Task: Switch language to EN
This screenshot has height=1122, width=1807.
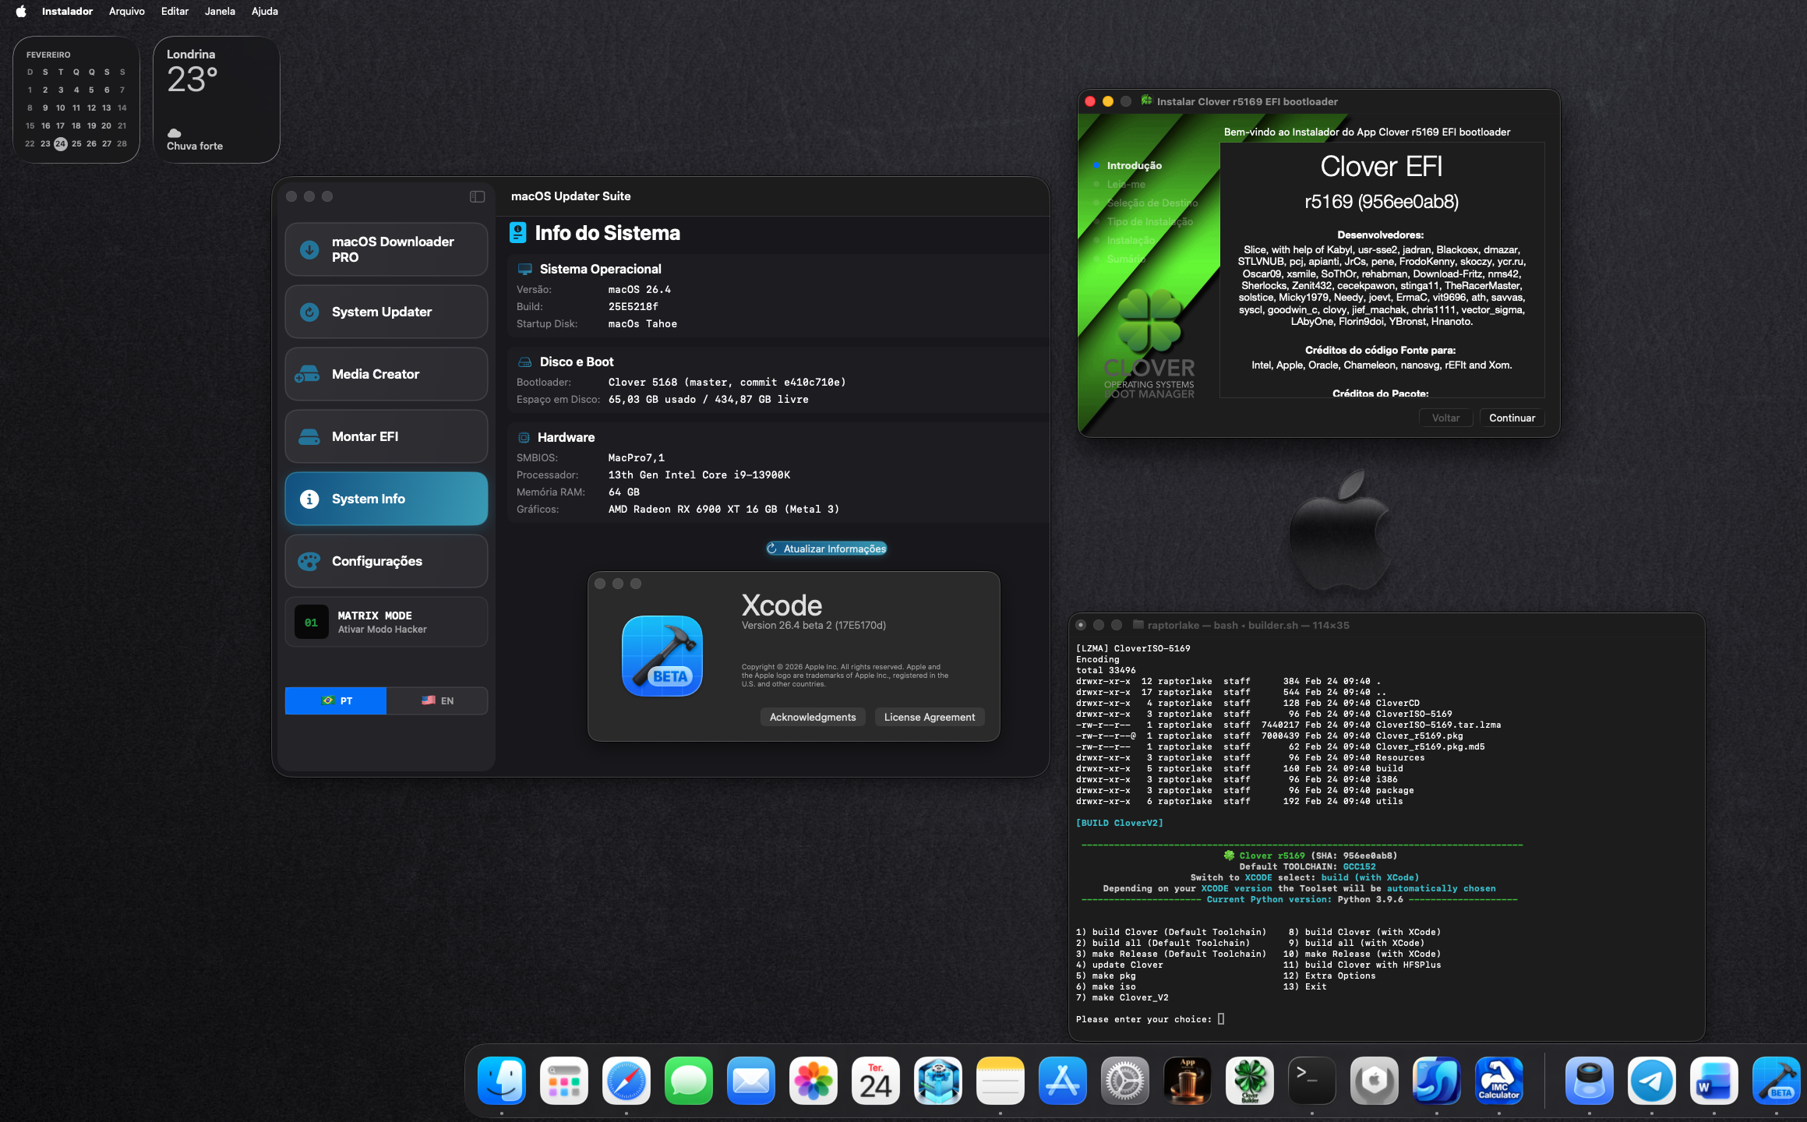Action: click(x=437, y=700)
